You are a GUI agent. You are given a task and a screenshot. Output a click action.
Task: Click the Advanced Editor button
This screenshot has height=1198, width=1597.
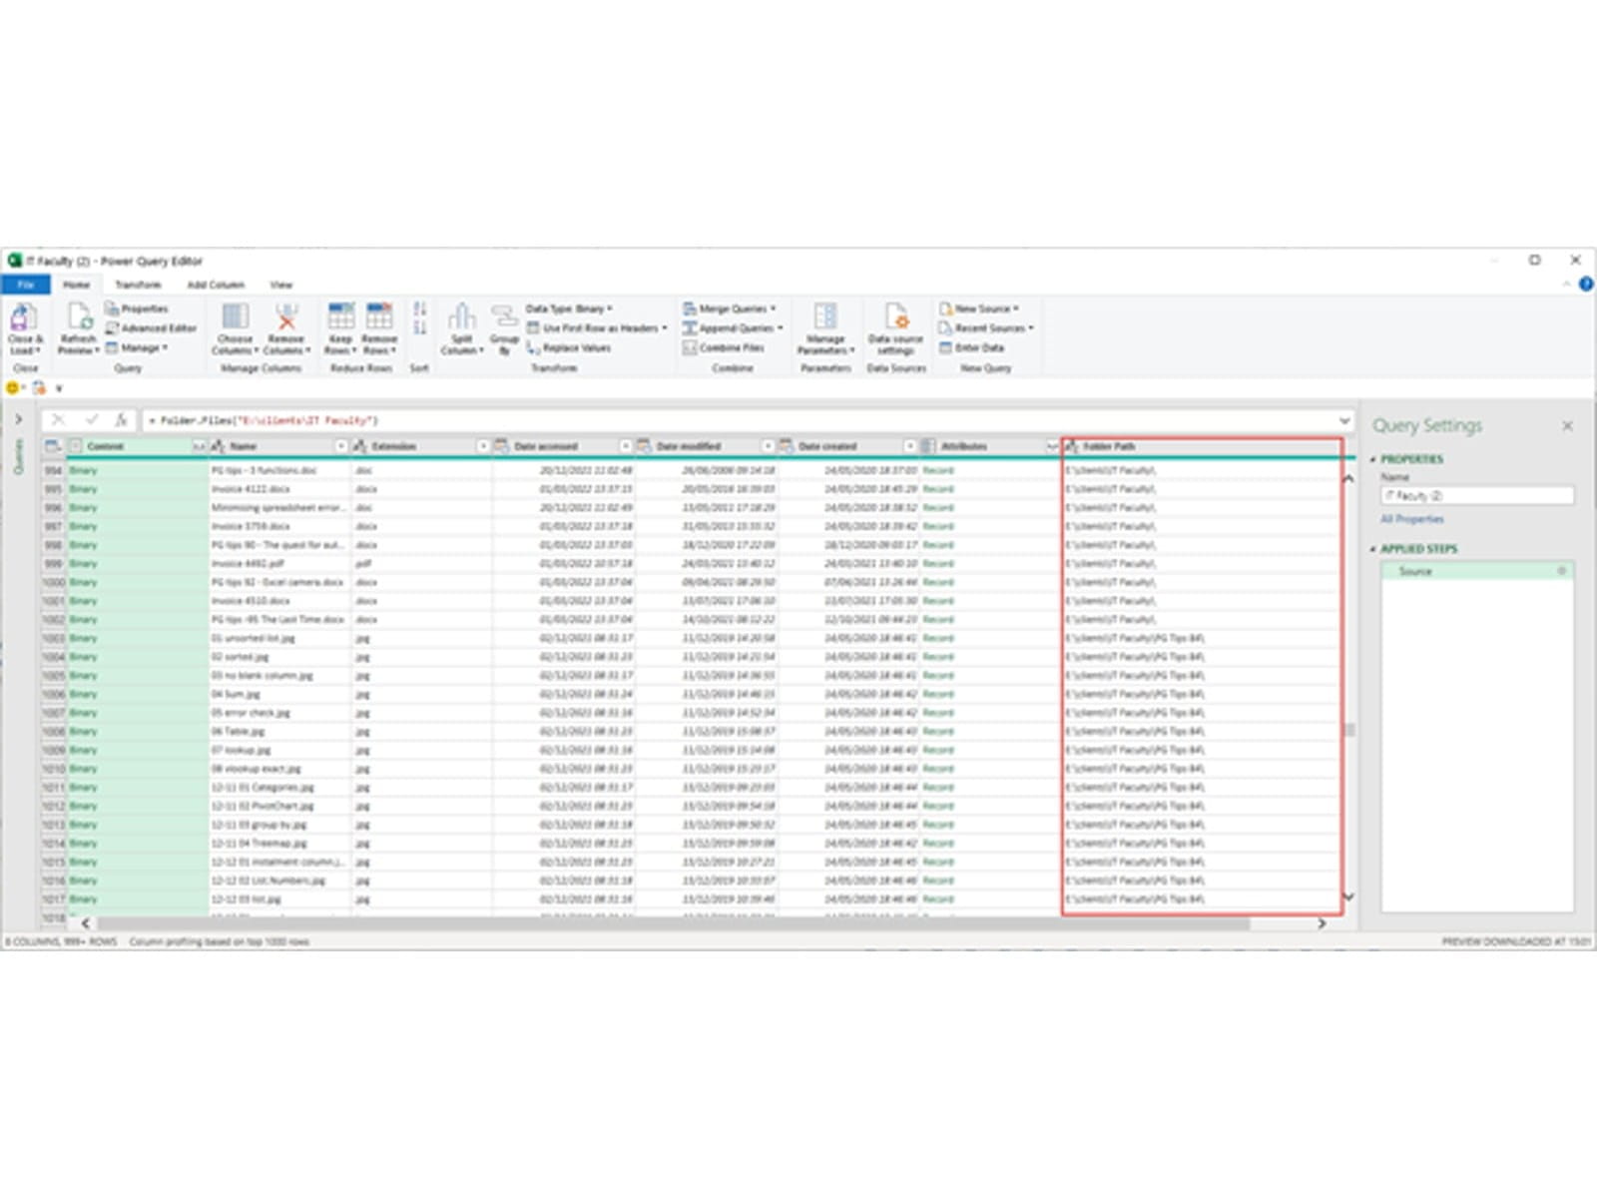(152, 328)
